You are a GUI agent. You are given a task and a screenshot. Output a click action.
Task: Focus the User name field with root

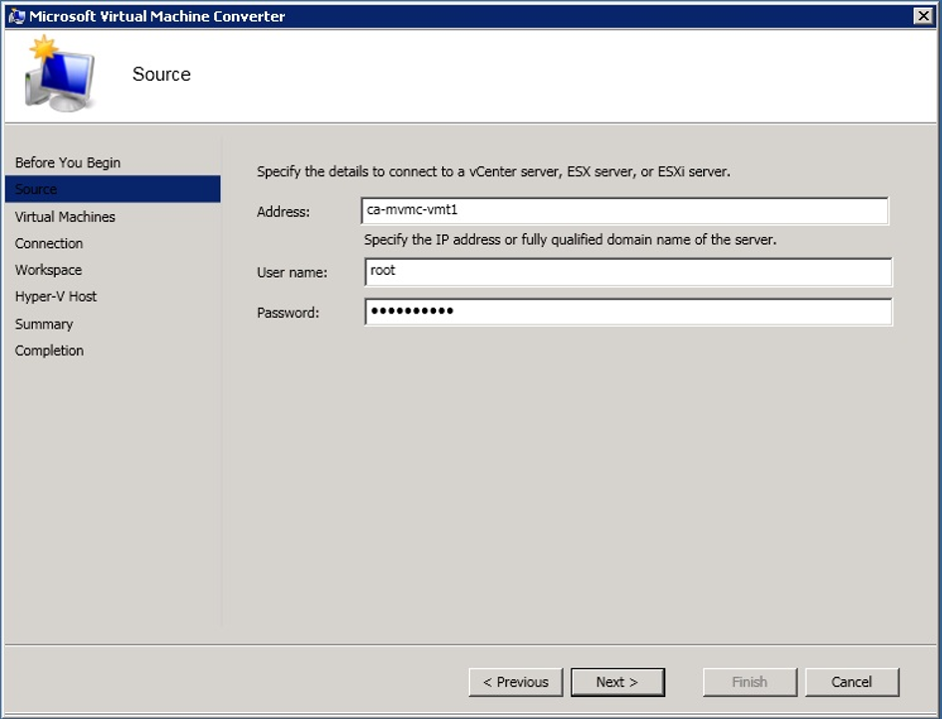627,271
